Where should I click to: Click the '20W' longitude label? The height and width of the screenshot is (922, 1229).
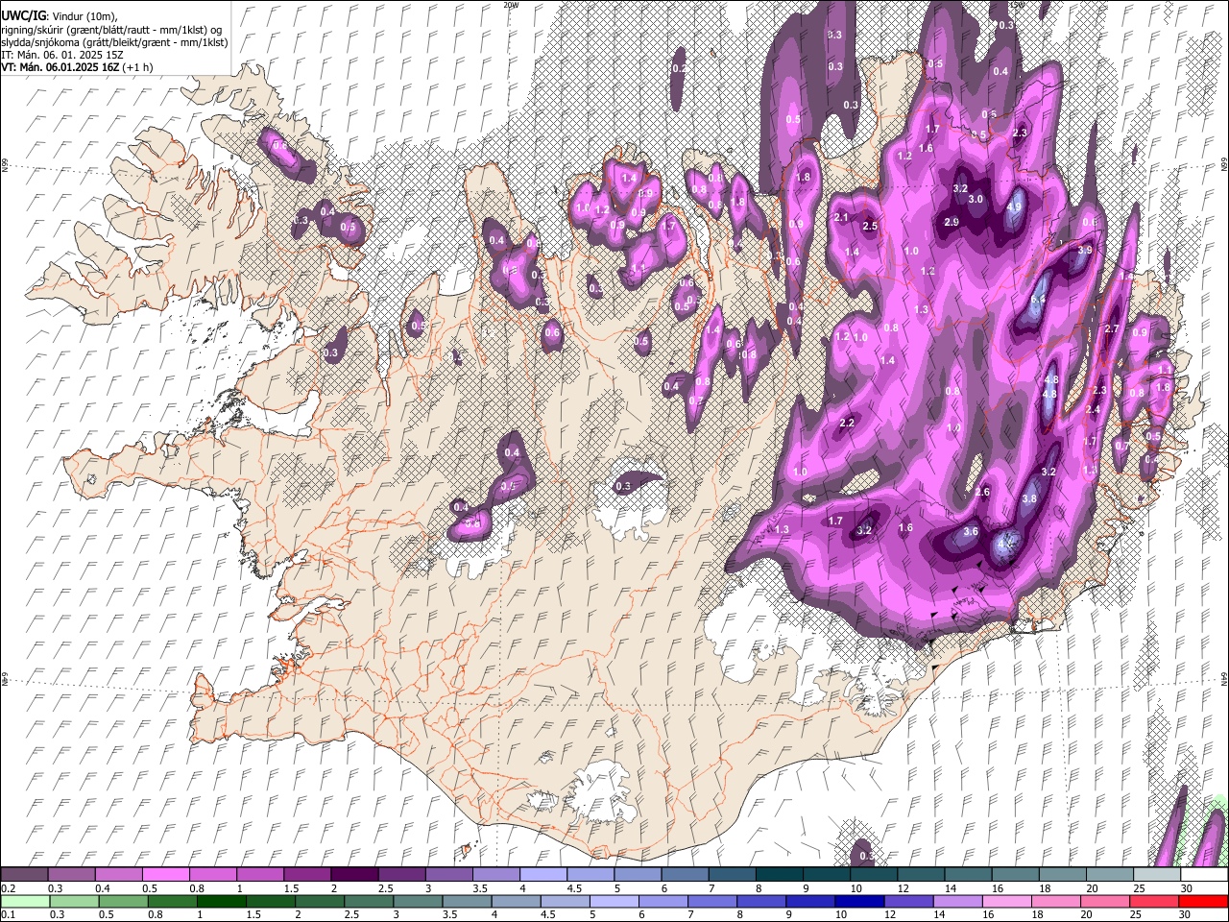(x=510, y=5)
